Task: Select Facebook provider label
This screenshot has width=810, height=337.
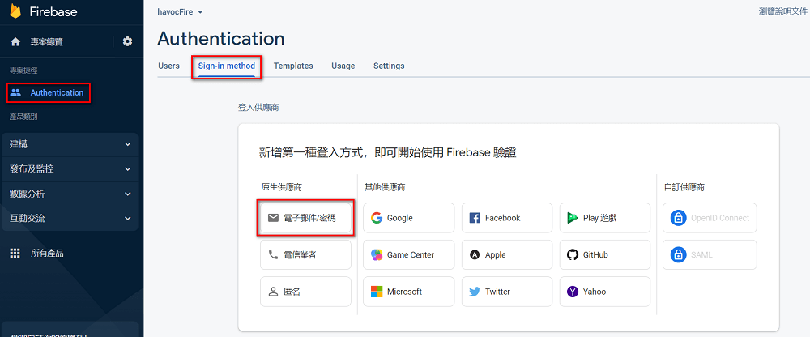Action: (x=503, y=218)
